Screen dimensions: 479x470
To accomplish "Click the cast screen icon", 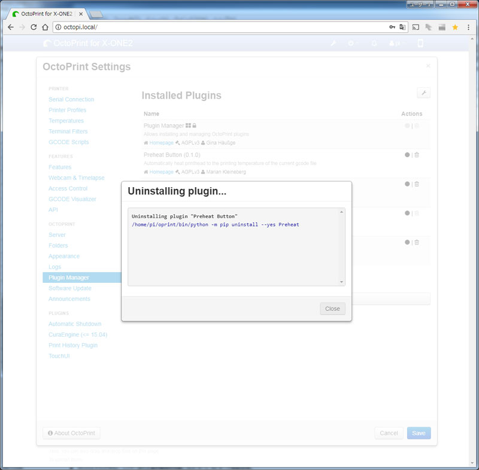I will pyautogui.click(x=416, y=27).
